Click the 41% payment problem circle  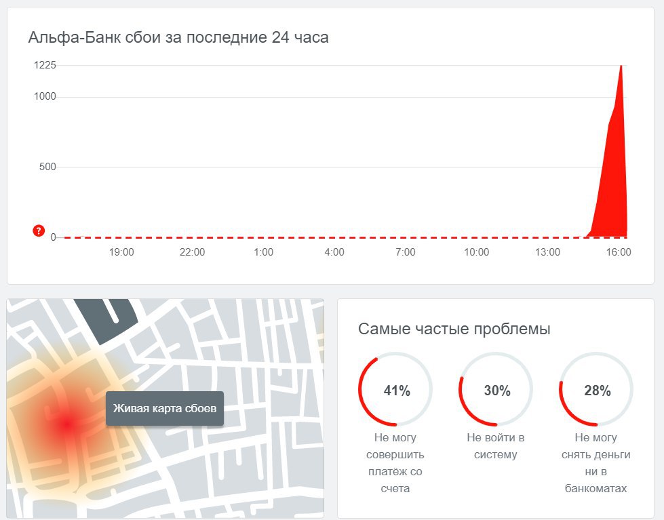click(x=395, y=390)
